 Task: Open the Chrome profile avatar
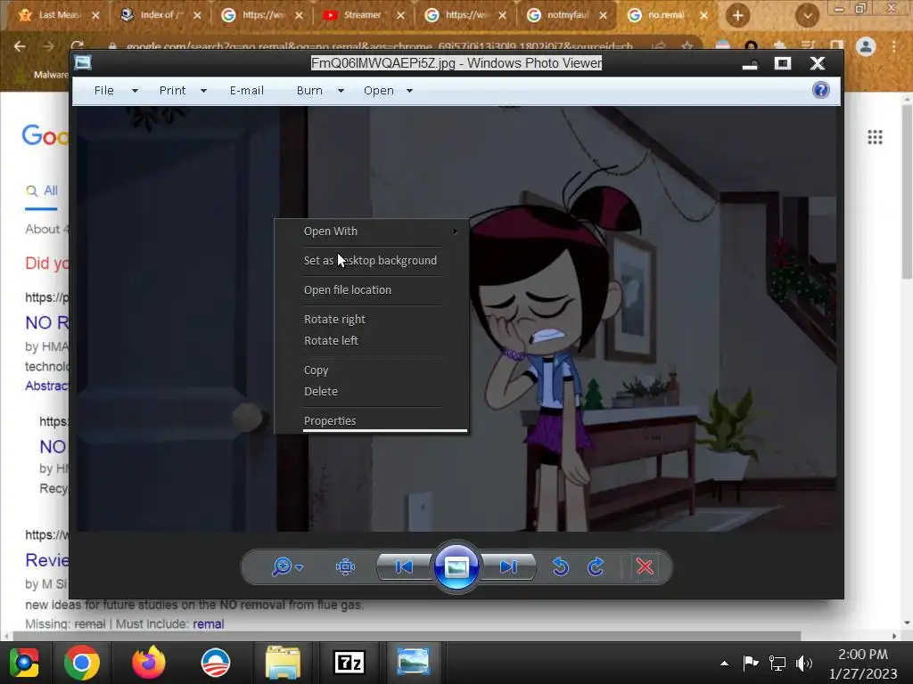click(x=866, y=46)
